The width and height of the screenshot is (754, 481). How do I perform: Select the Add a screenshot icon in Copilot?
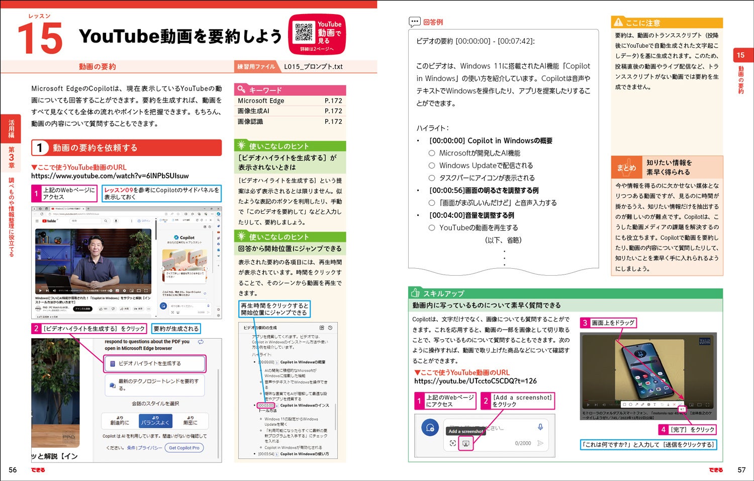pos(466,444)
